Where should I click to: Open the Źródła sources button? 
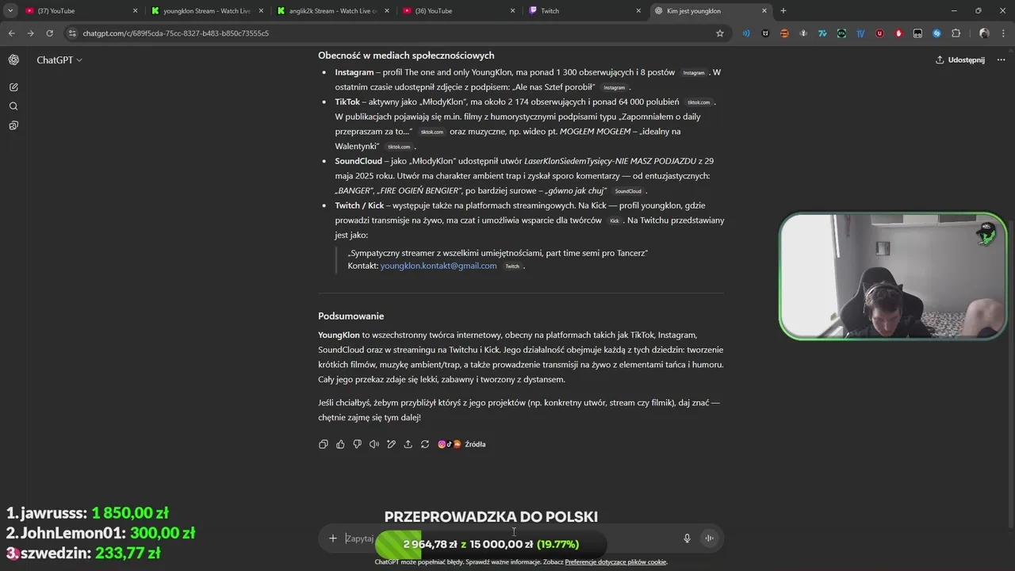pos(462,444)
